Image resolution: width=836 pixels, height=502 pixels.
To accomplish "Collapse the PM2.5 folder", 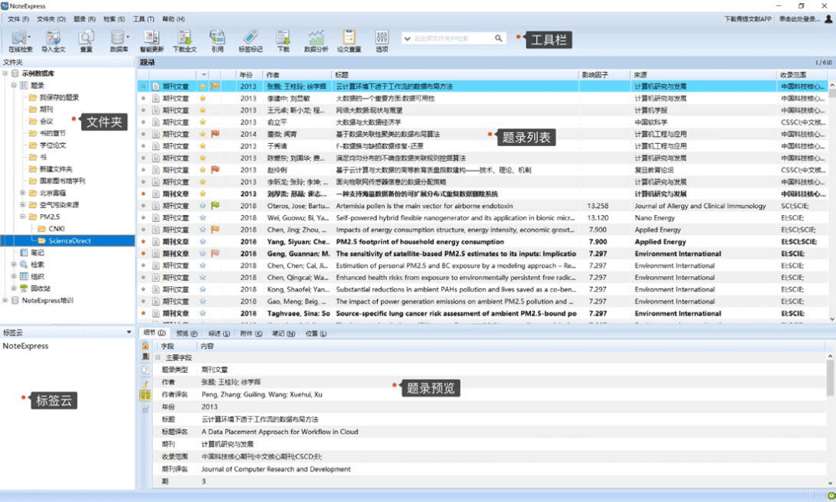I will [23, 217].
